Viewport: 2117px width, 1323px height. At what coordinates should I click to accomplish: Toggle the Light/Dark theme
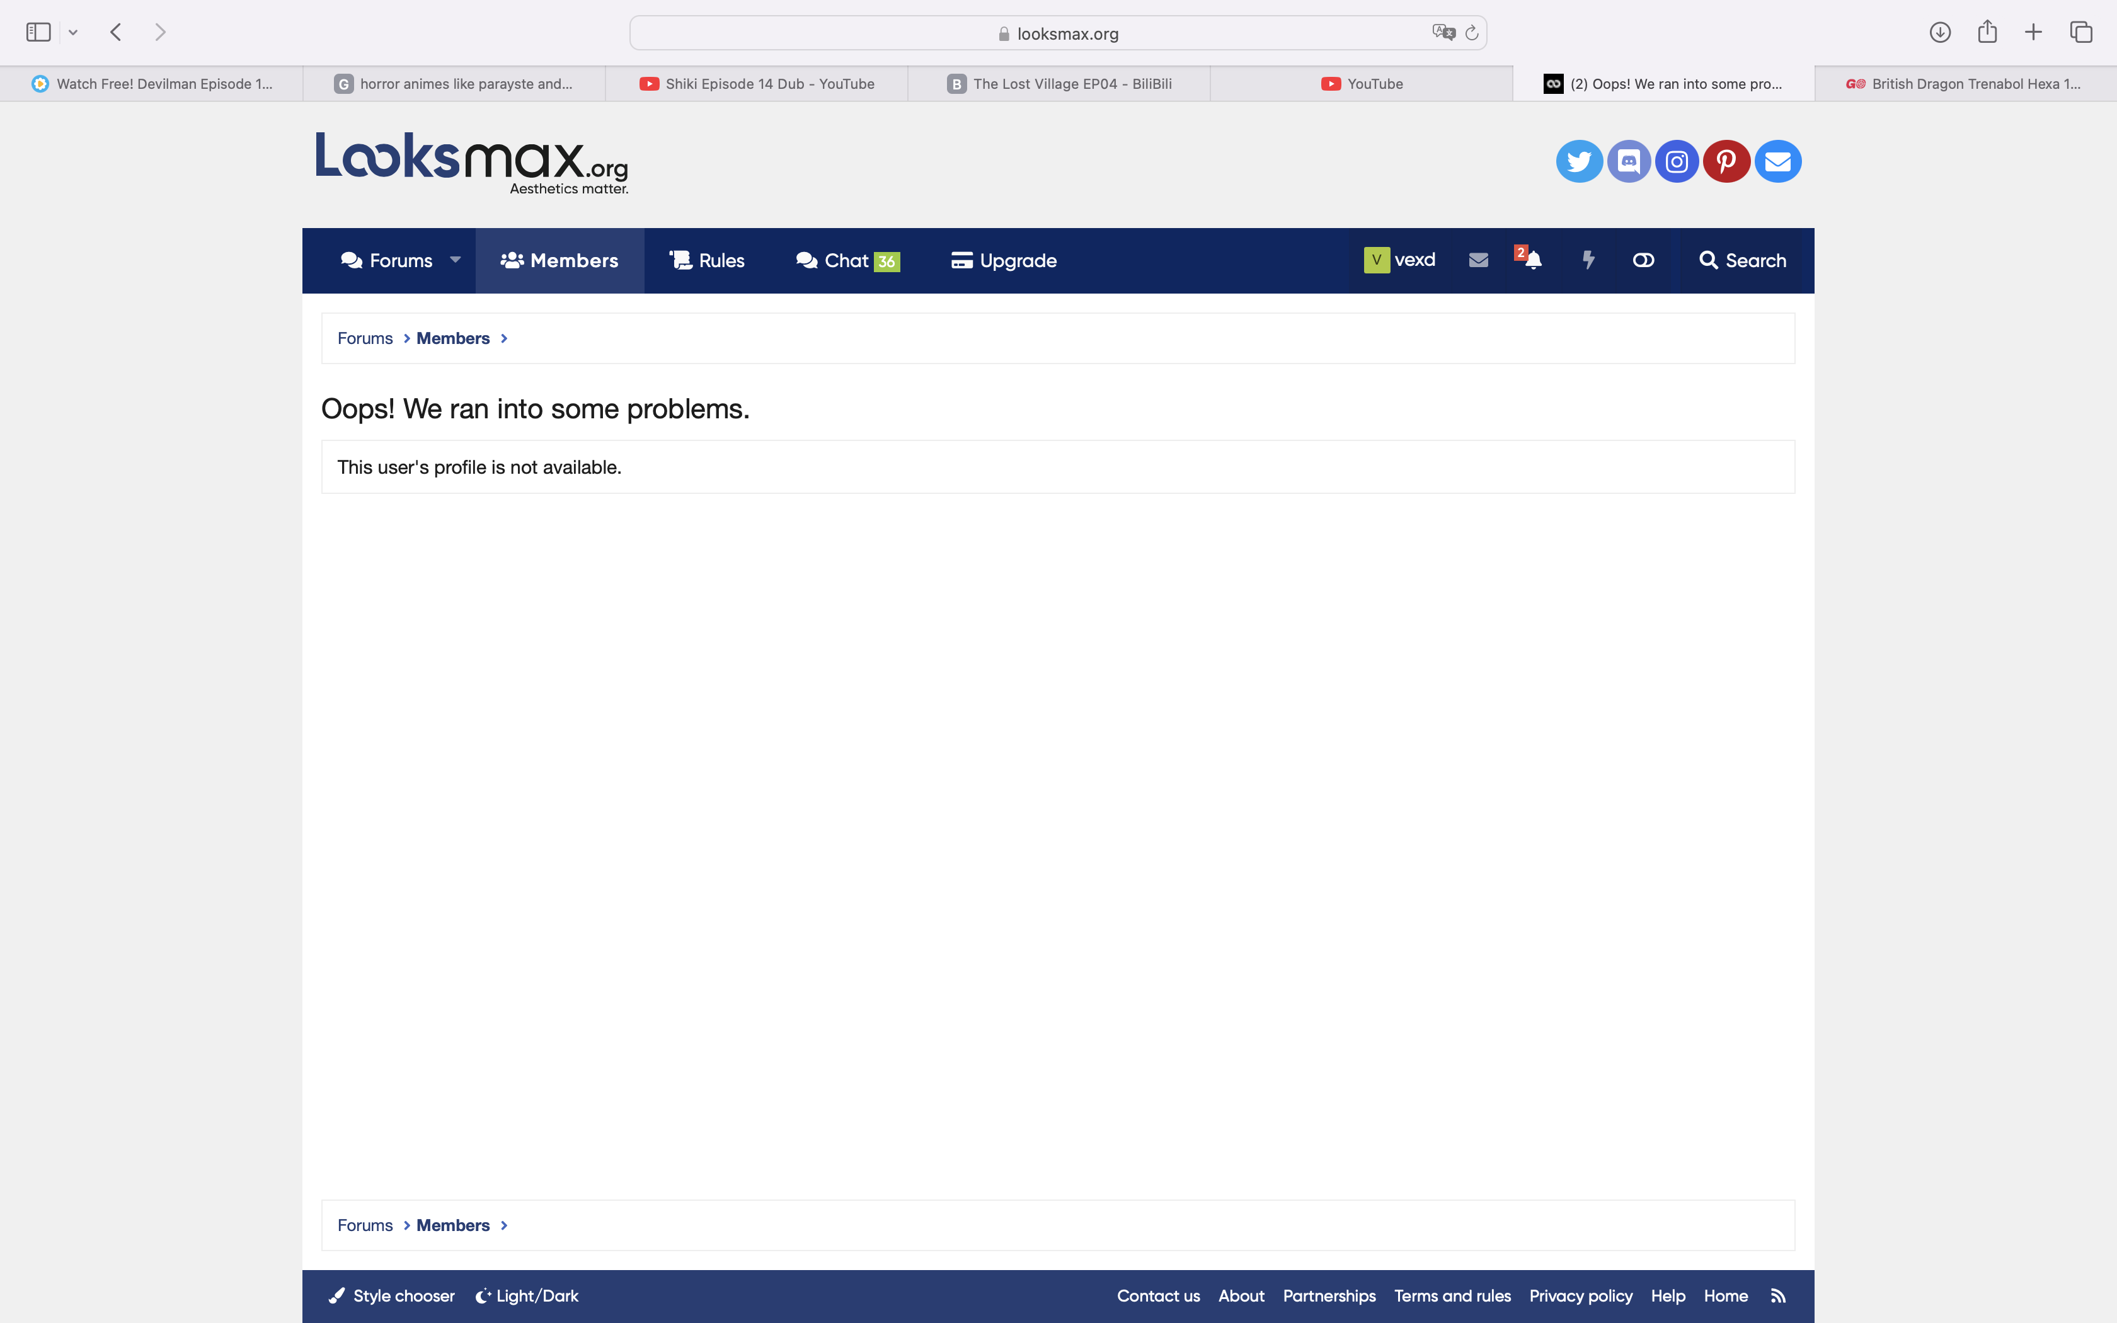[x=527, y=1296]
